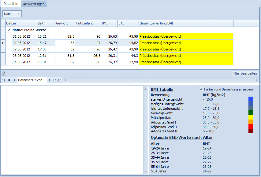
Task: Click horizontal scrollbar right arrow
Action: [256, 80]
